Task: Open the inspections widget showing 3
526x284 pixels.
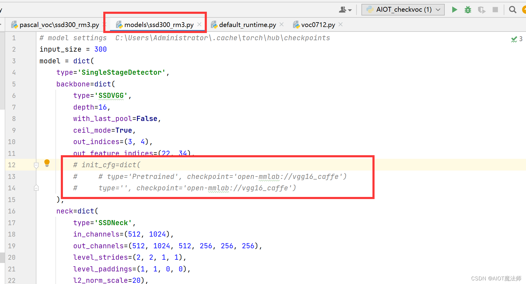Action: [x=517, y=39]
